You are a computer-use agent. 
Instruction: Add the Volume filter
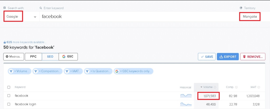20,71
